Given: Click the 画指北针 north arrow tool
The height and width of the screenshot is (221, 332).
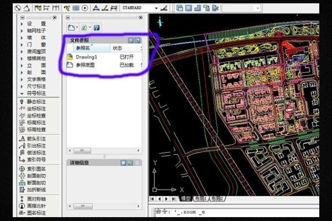Looking at the screenshot, I should point(38,206).
